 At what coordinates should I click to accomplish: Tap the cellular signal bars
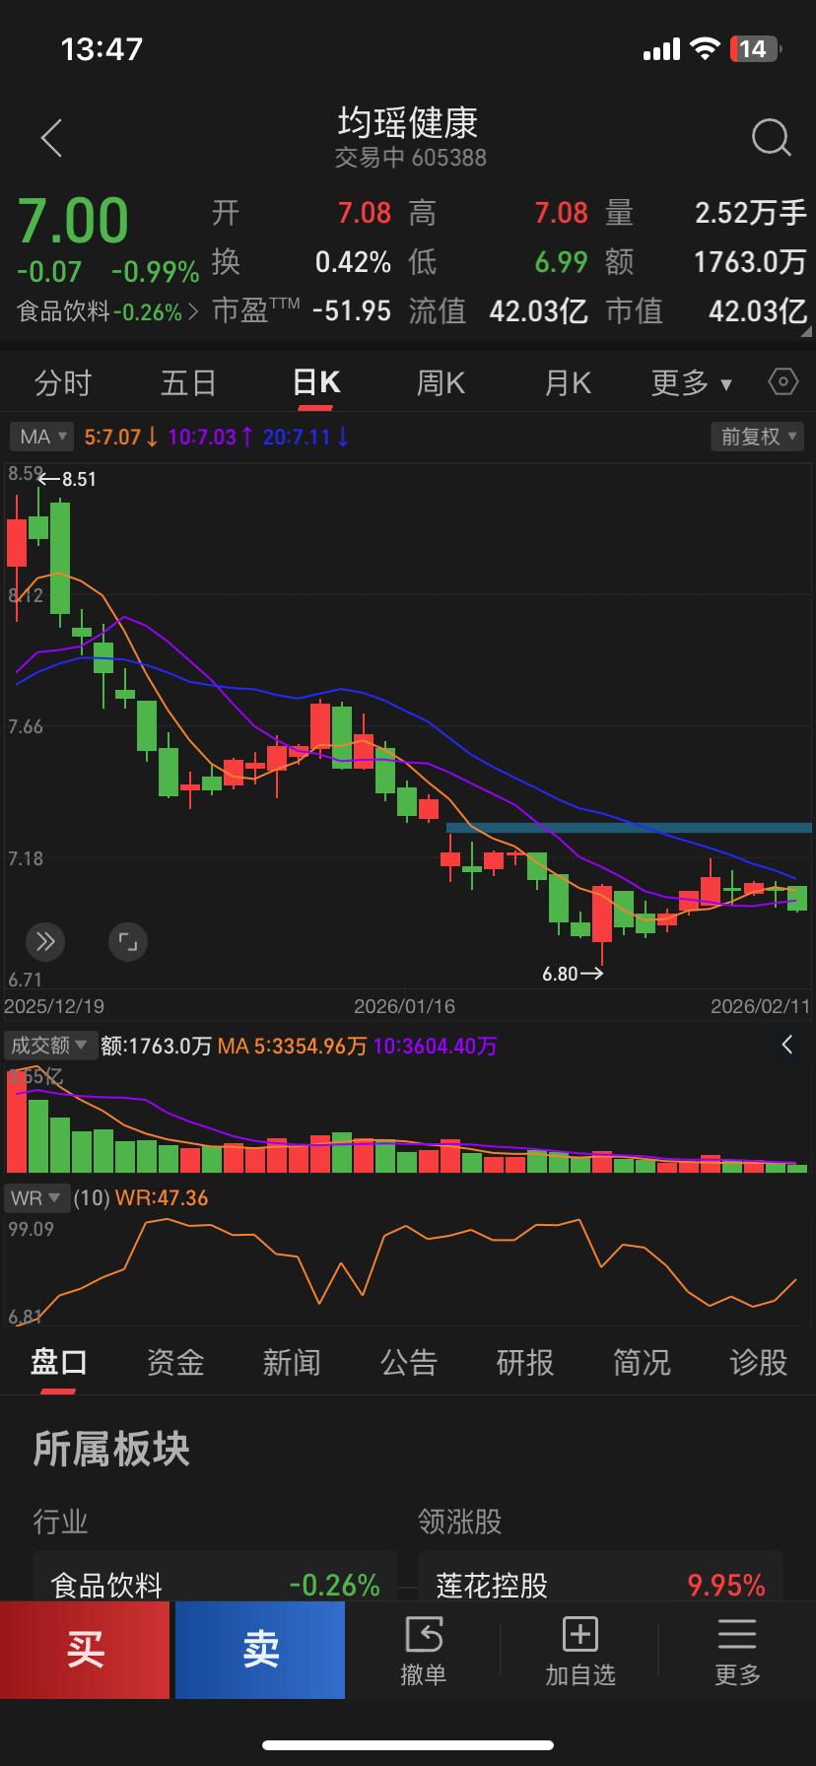point(661,49)
